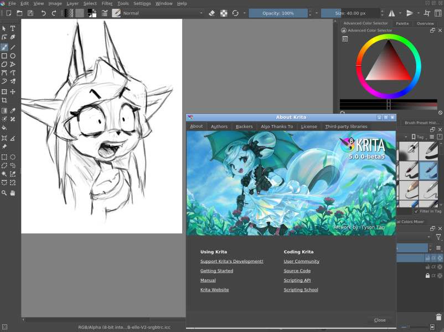The image size is (444, 332).
Task: Open the Krita Website link
Action: 215,290
